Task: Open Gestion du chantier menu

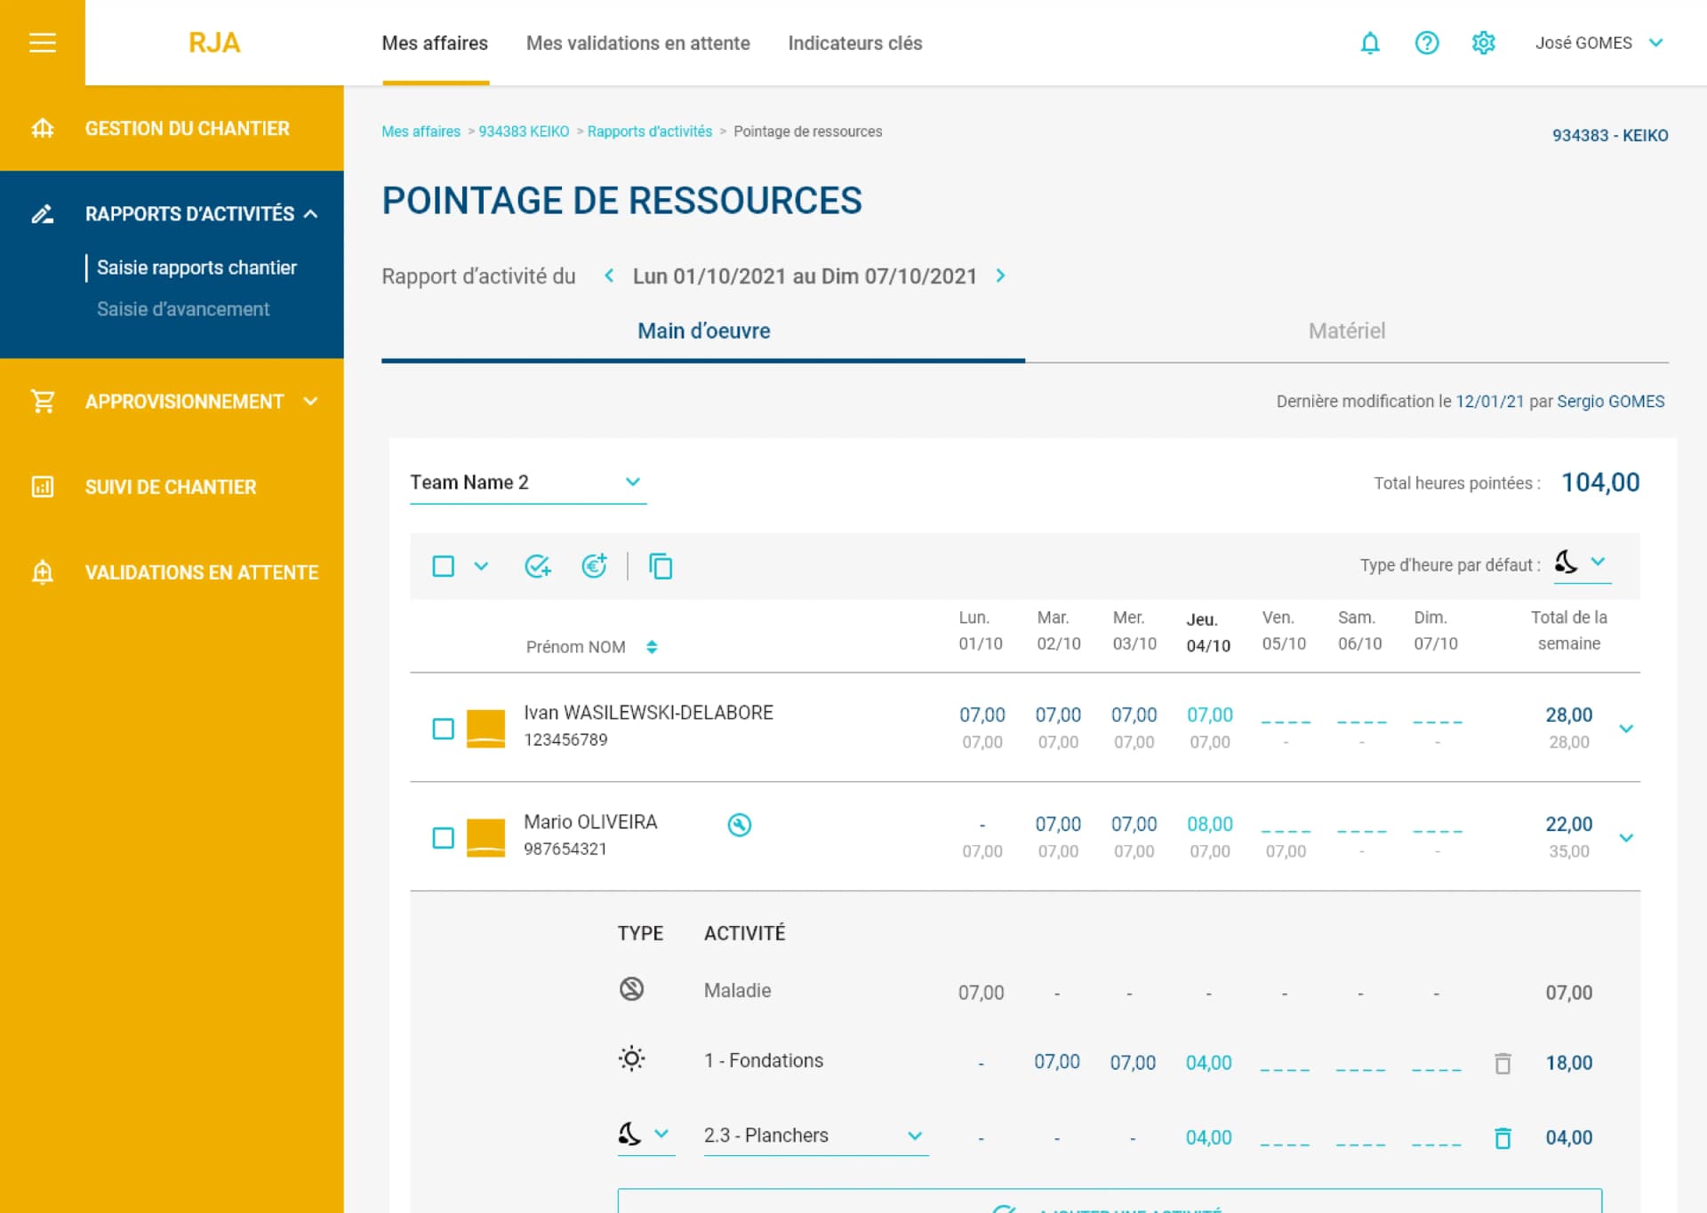Action: pyautogui.click(x=172, y=128)
